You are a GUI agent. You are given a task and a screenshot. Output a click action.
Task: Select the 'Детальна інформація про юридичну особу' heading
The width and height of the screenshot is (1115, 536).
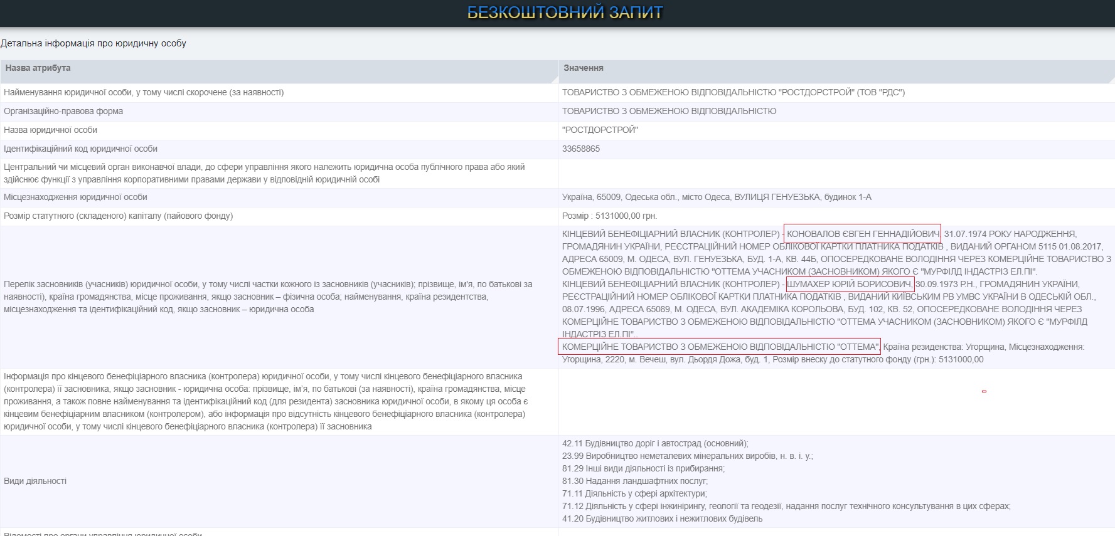(93, 43)
